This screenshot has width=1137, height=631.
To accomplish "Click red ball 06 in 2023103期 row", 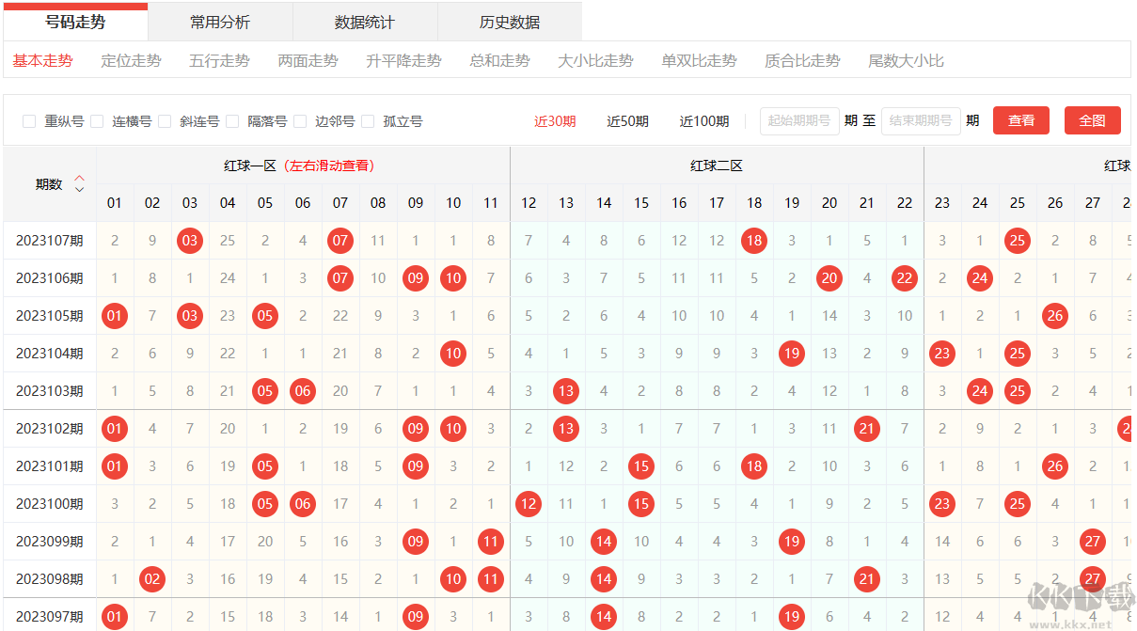I will point(303,391).
